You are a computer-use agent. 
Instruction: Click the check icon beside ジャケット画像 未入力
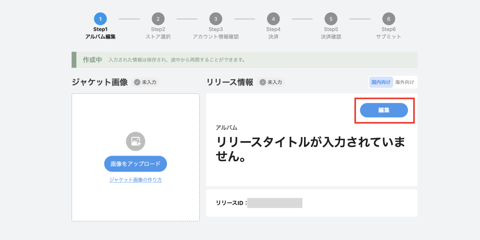pyautogui.click(x=137, y=82)
